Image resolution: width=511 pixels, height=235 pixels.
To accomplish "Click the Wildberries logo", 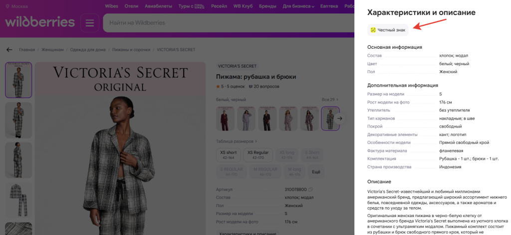I will 40,22.
